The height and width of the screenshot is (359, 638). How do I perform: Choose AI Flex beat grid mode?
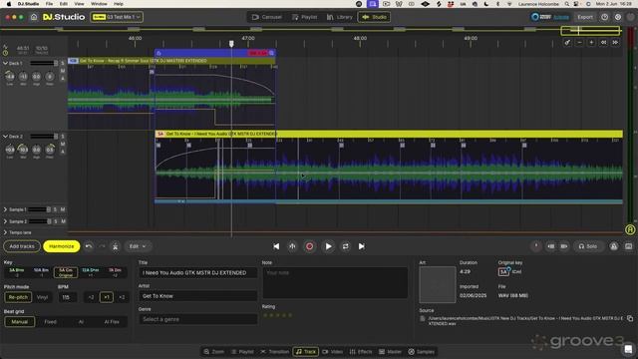[x=112, y=322]
